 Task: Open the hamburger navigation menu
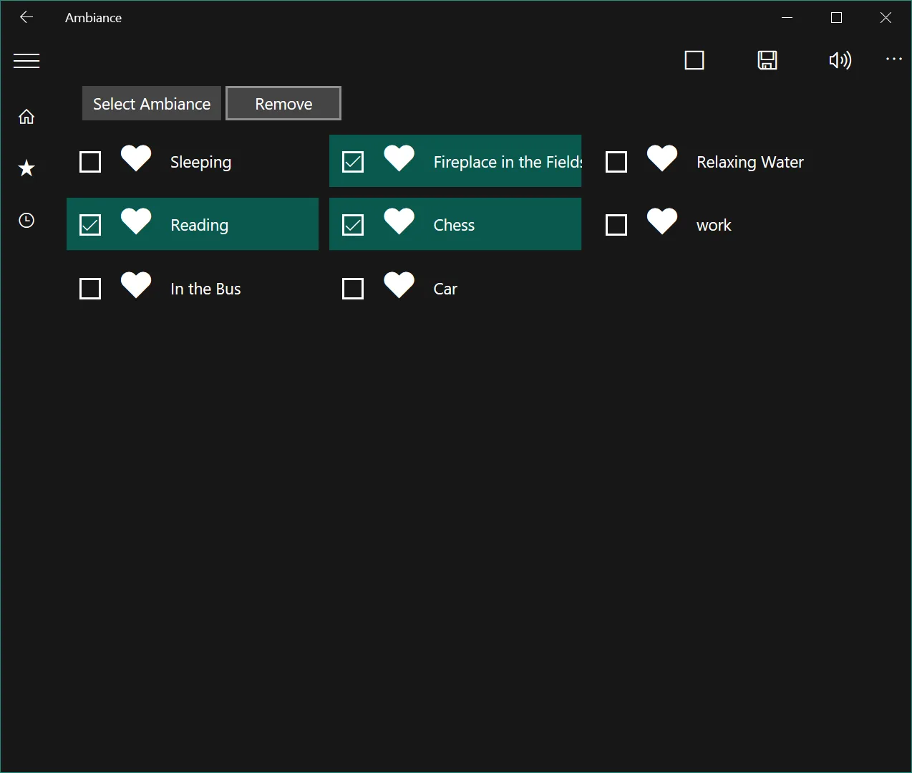coord(26,61)
